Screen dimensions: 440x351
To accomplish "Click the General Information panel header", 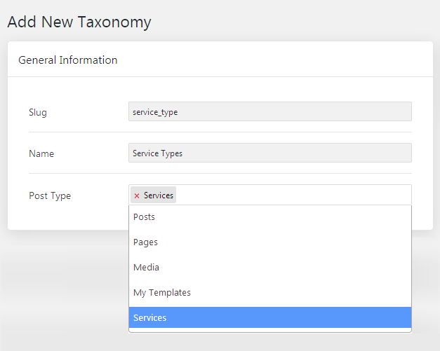I will (220, 60).
